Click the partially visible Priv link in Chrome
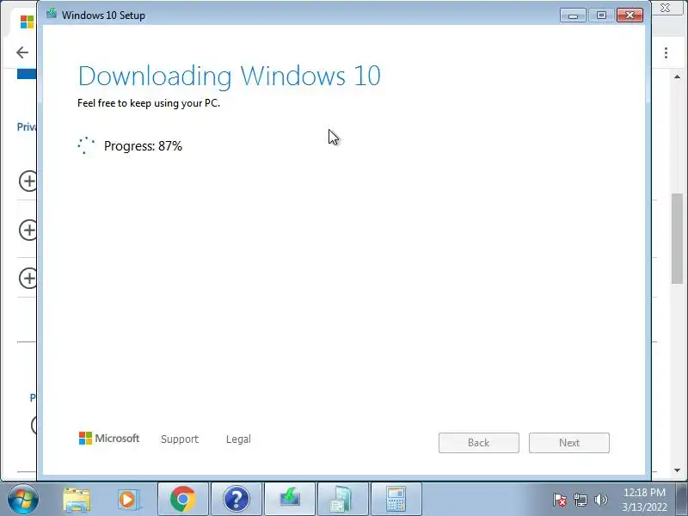688x516 pixels. click(27, 126)
